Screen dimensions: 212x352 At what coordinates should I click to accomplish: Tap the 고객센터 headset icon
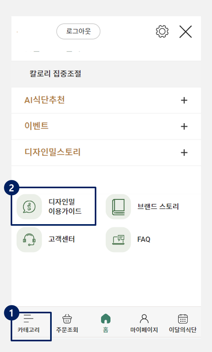(29, 240)
